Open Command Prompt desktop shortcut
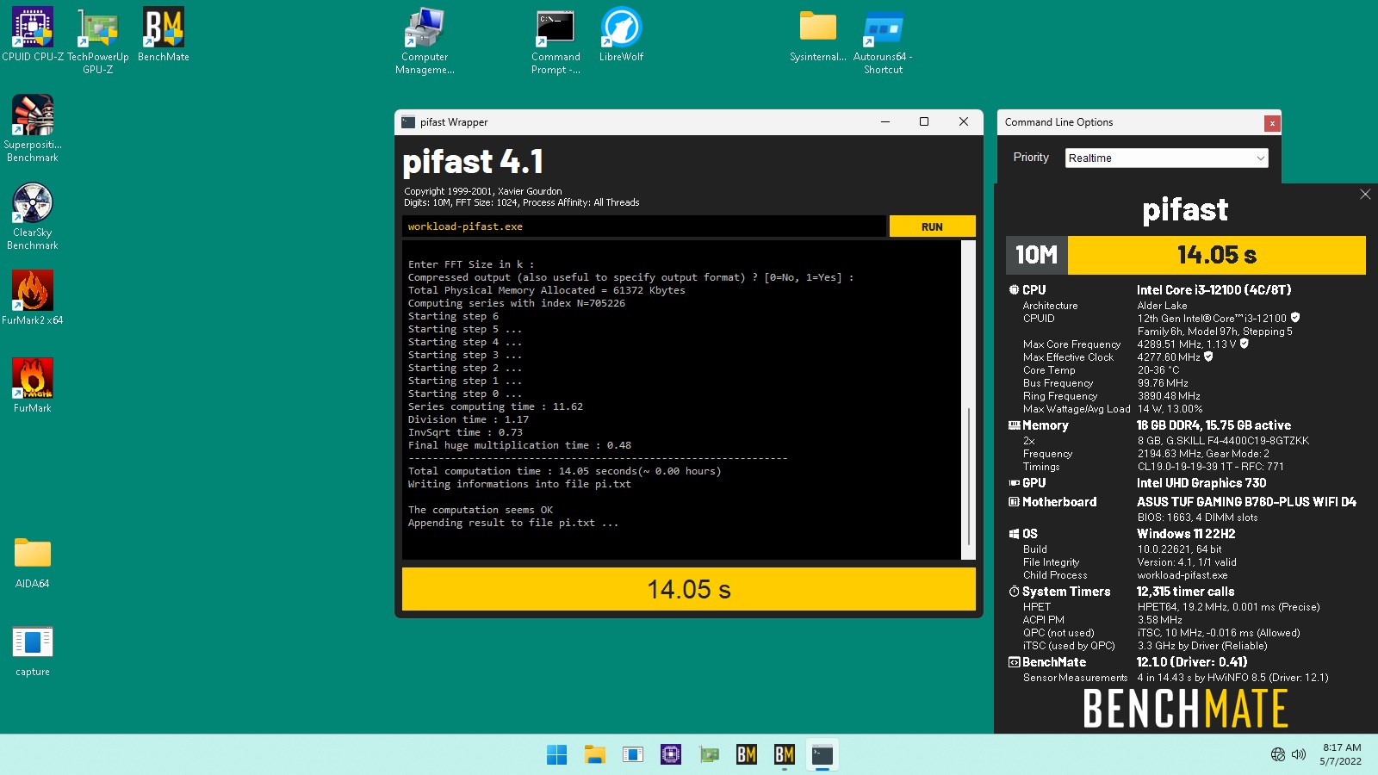Viewport: 1378px width, 775px height. click(556, 39)
